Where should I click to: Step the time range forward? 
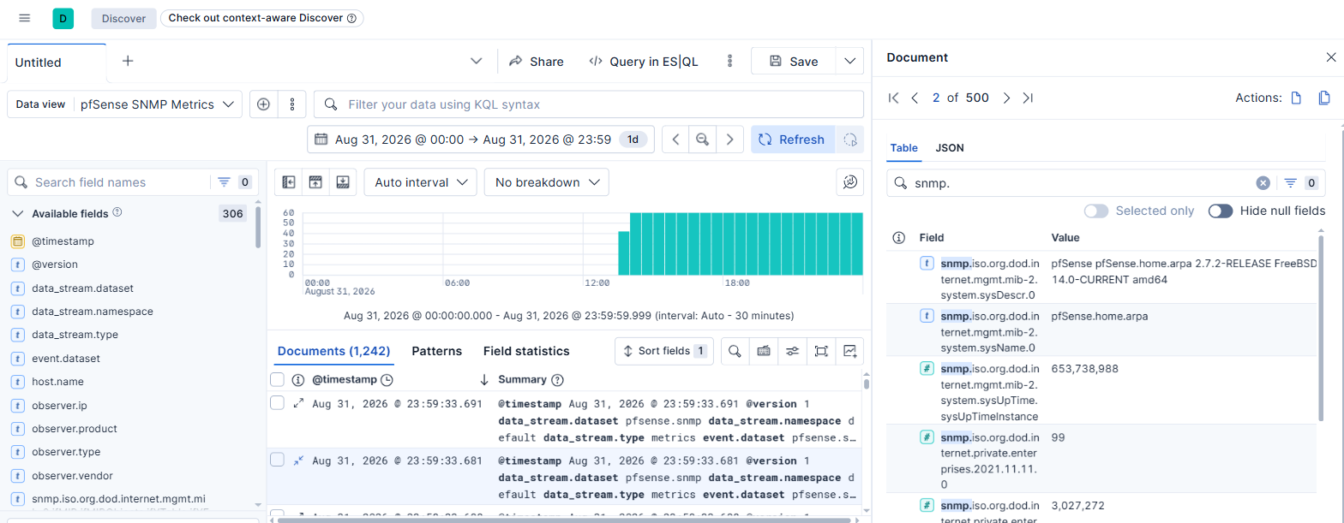pyautogui.click(x=730, y=140)
